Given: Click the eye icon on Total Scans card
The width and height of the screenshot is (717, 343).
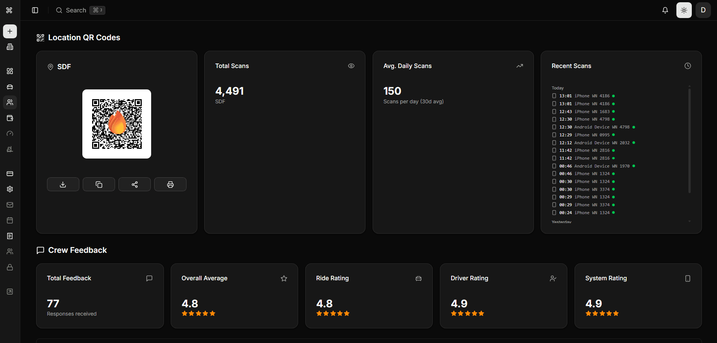Looking at the screenshot, I should (351, 66).
